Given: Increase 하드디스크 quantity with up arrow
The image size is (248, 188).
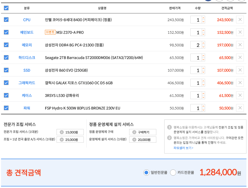Looking at the screenshot, I should pos(203,56).
